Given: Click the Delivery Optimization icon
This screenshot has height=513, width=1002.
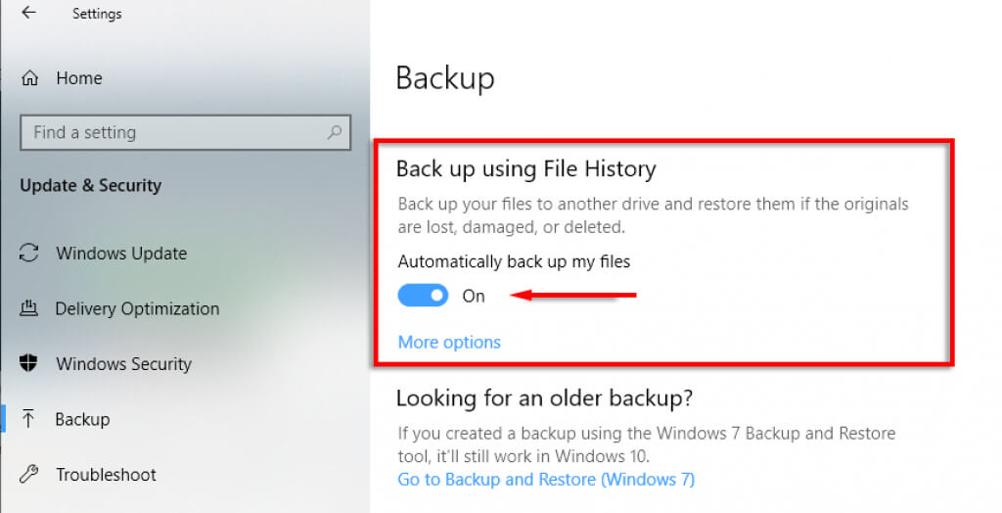Looking at the screenshot, I should (29, 309).
